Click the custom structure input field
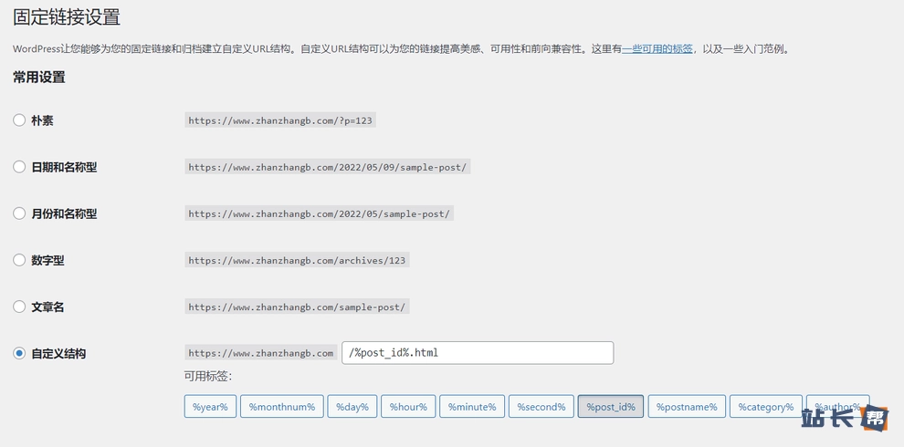This screenshot has width=904, height=447. click(x=477, y=353)
